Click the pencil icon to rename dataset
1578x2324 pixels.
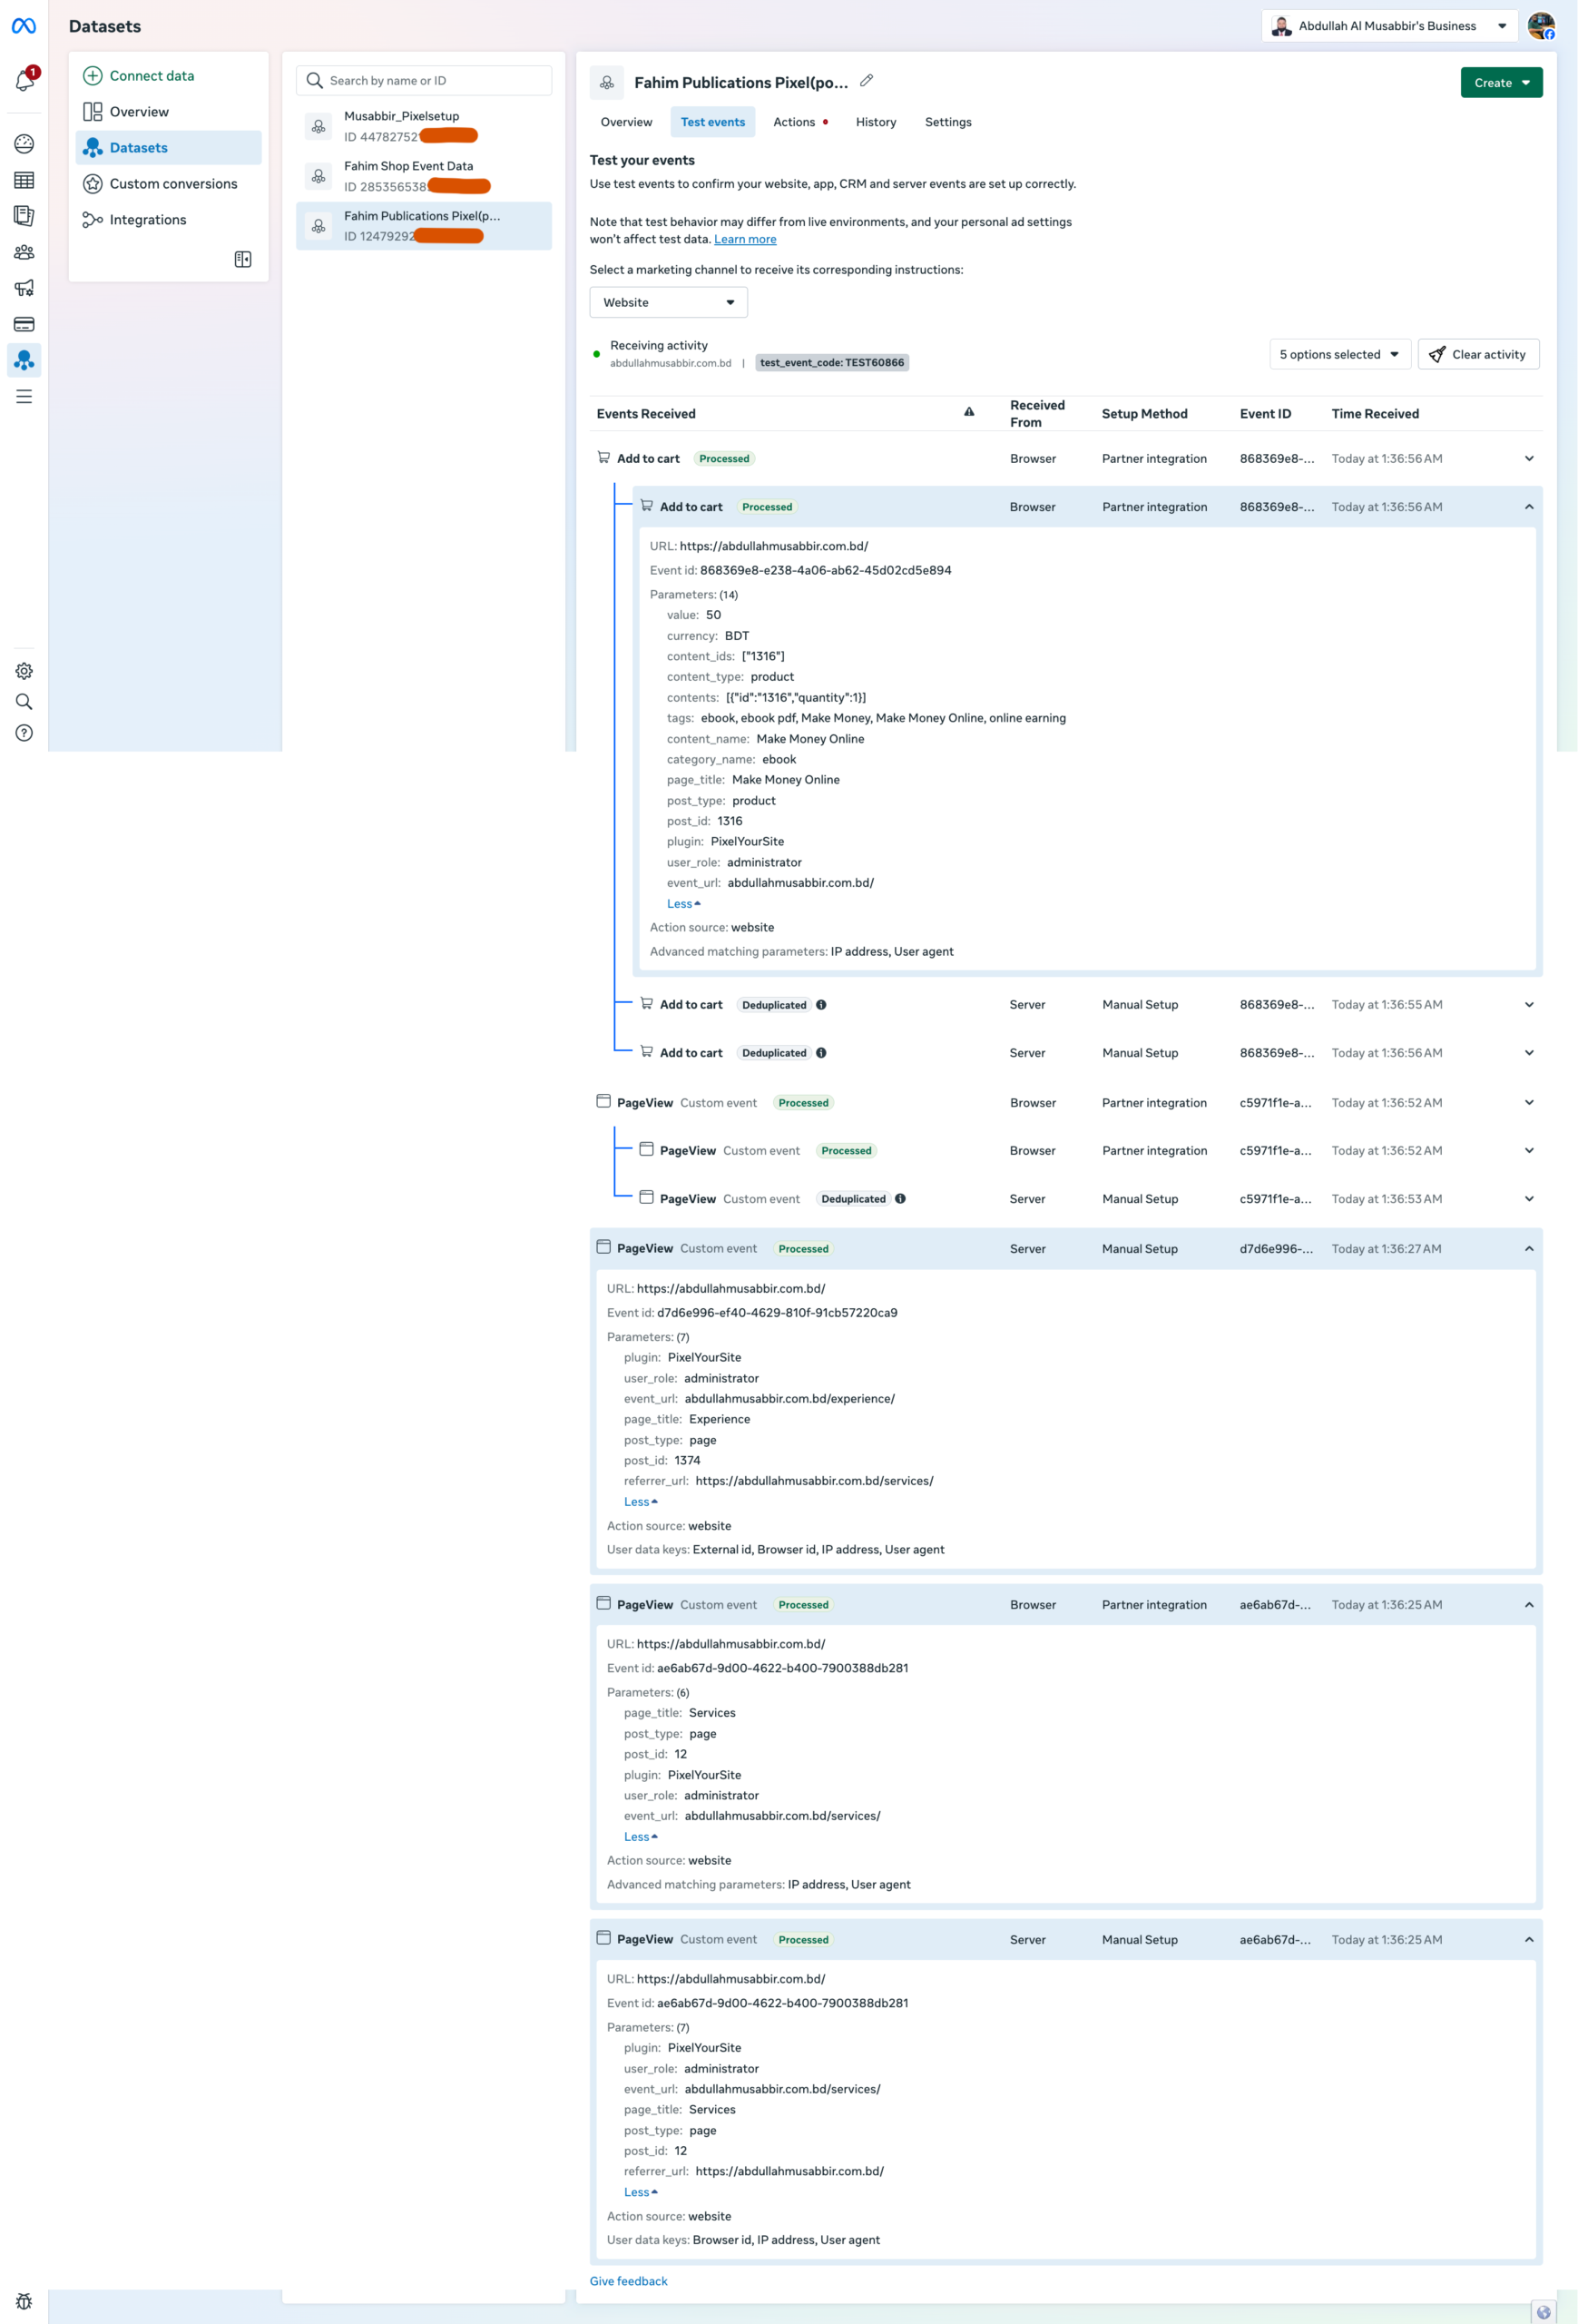point(867,81)
